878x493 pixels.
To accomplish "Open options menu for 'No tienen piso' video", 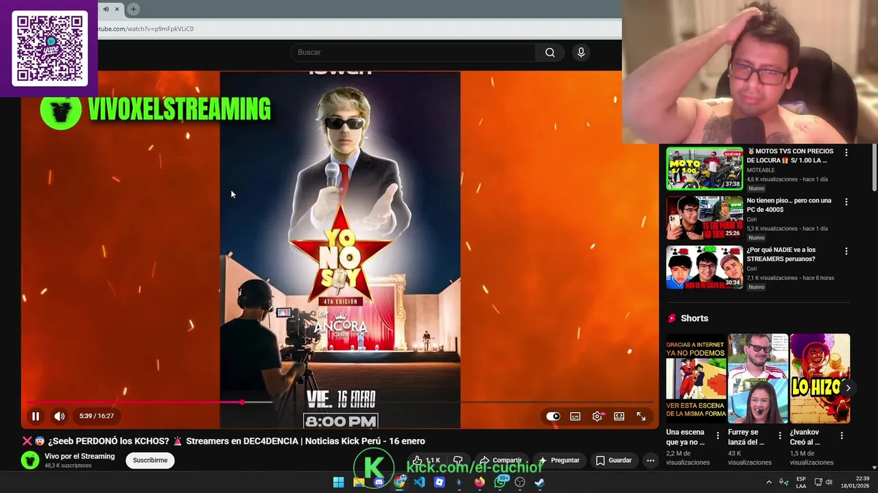I will click(846, 202).
